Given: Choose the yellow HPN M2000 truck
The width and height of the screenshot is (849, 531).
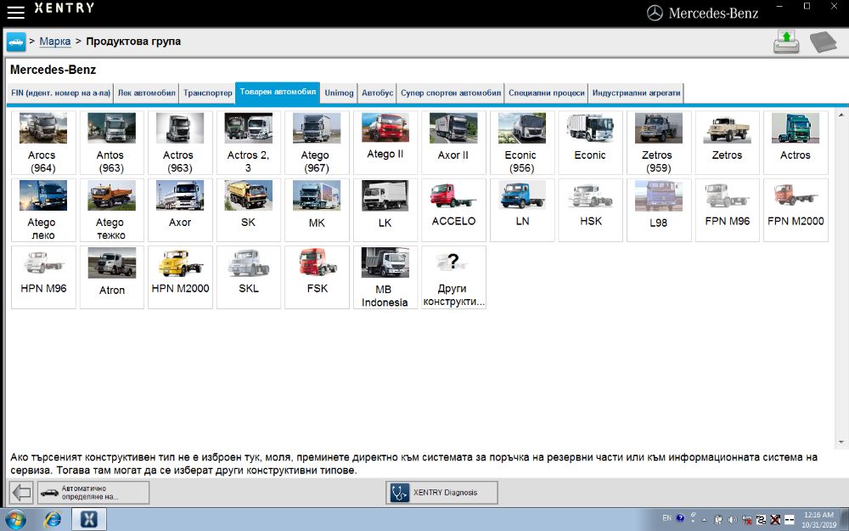Looking at the screenshot, I should (180, 278).
